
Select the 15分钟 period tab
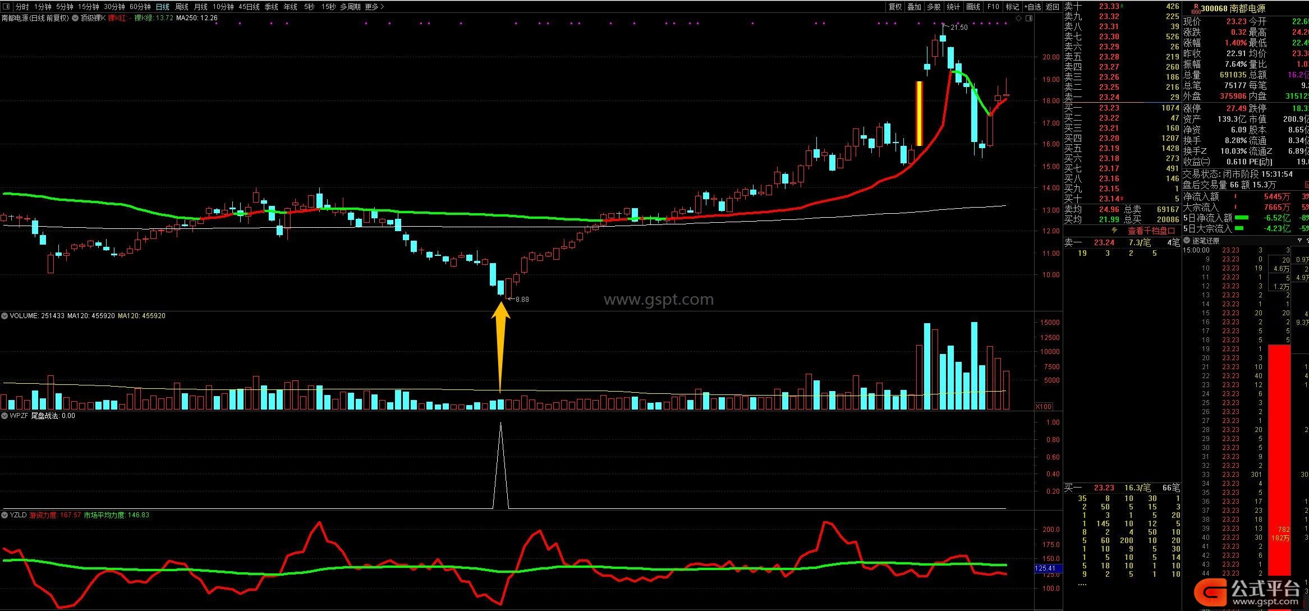(x=89, y=7)
